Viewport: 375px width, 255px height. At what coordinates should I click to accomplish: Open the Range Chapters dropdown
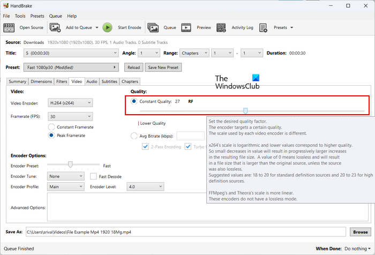coord(194,53)
